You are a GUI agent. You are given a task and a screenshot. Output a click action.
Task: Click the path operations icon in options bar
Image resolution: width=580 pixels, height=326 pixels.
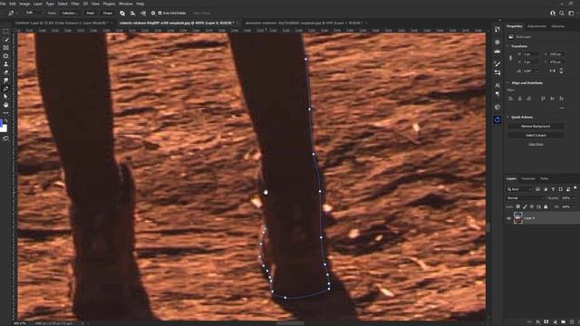point(122,13)
